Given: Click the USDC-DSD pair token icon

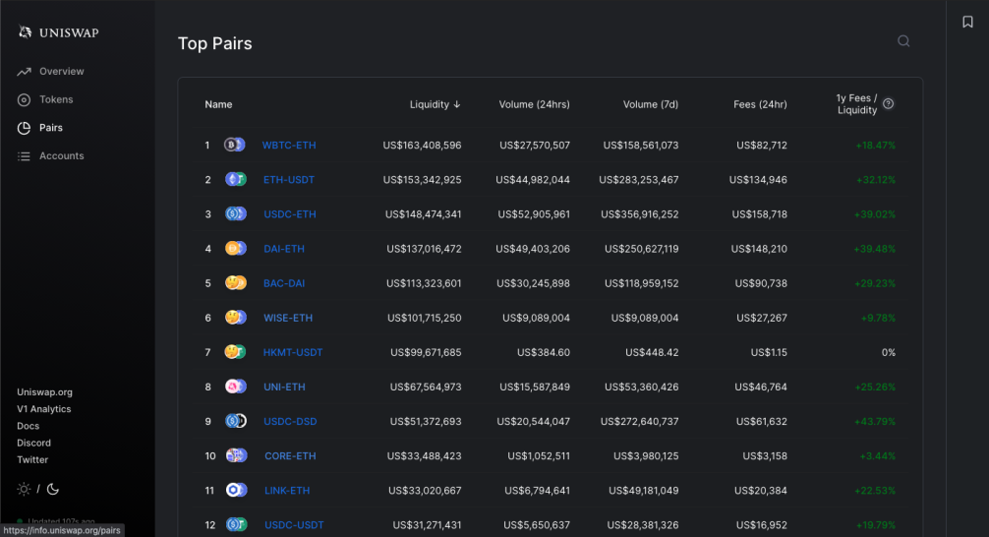Looking at the screenshot, I should (x=235, y=421).
